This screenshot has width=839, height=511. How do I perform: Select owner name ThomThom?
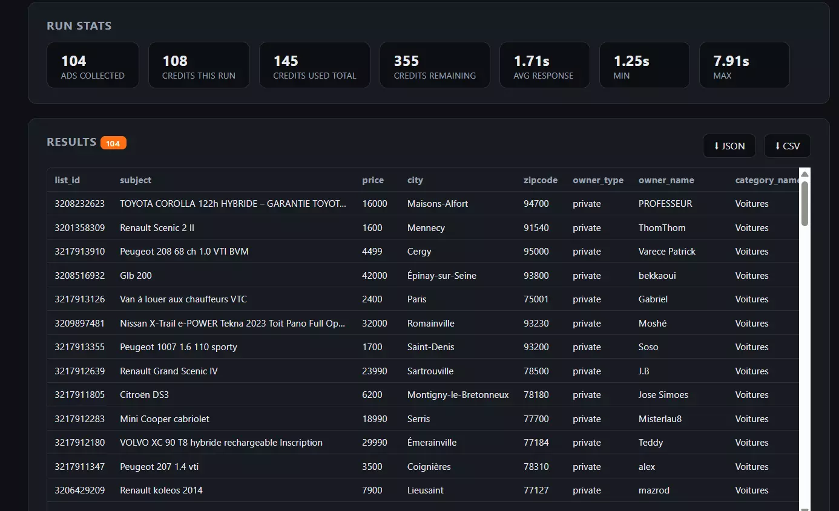662,228
